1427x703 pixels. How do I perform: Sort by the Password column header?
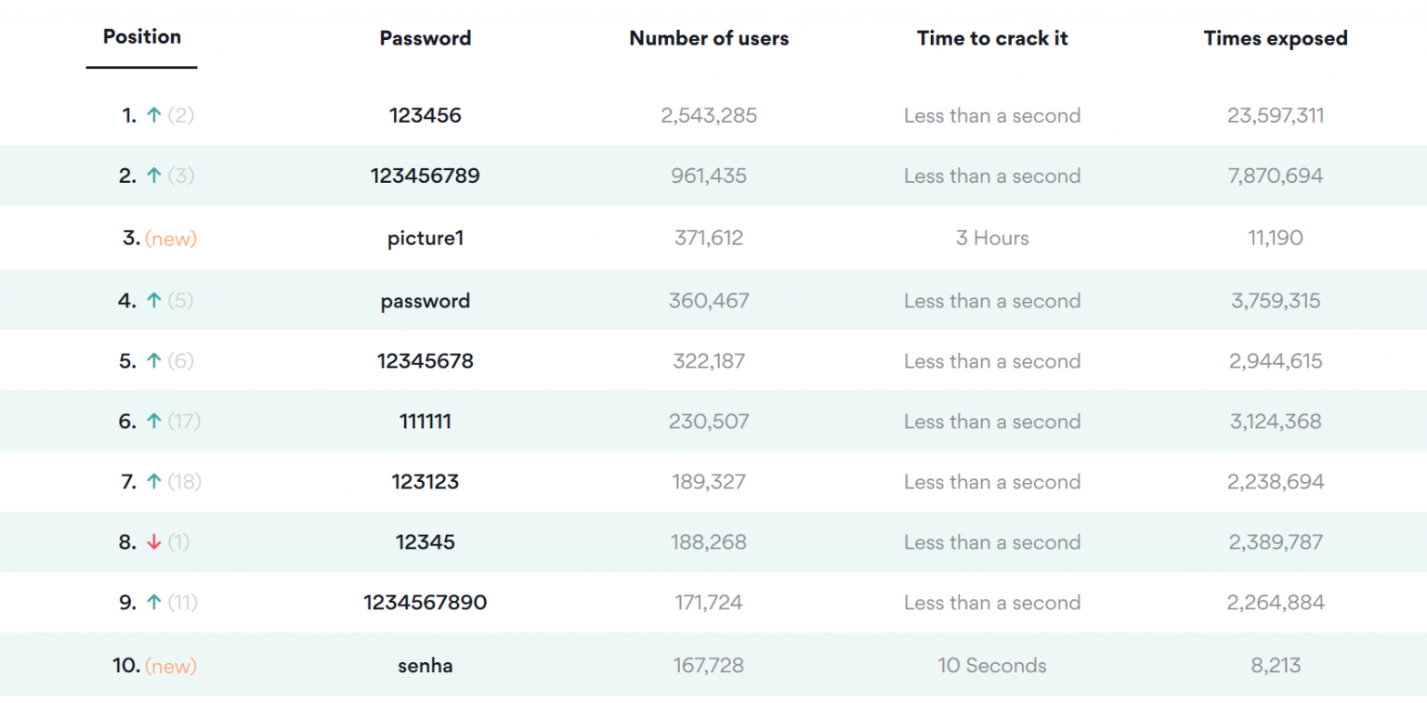[425, 38]
